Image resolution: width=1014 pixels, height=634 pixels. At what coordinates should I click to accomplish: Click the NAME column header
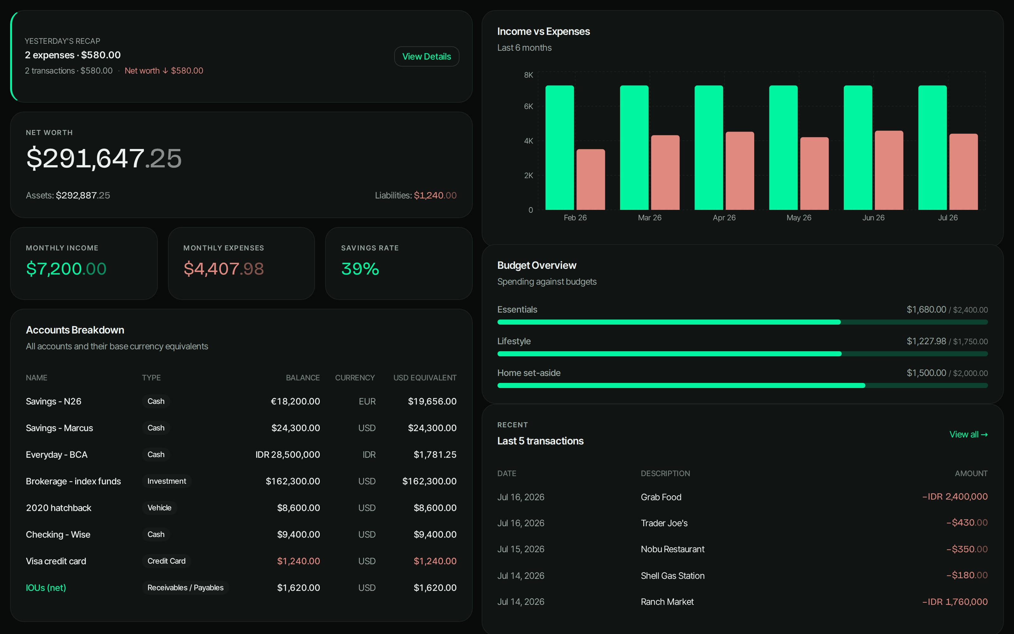point(36,378)
